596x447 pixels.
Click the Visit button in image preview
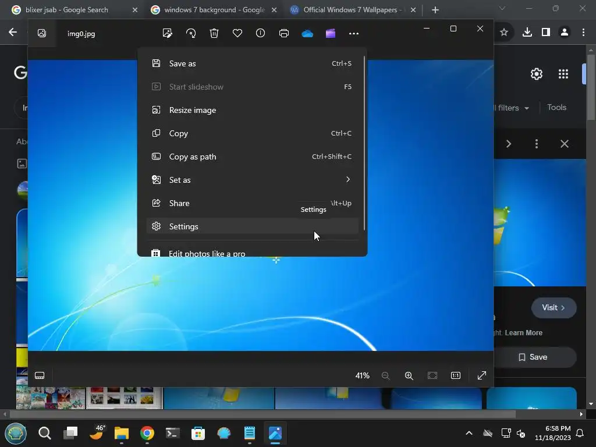tap(554, 307)
